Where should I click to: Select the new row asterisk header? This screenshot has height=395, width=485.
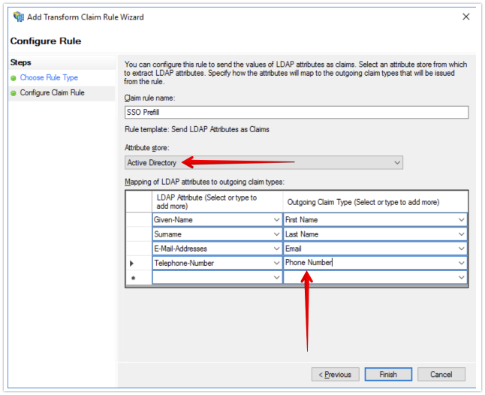[133, 278]
